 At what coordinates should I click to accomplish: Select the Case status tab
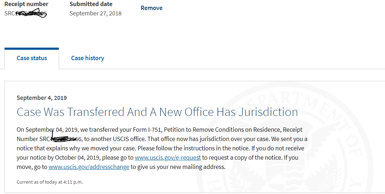(32, 58)
